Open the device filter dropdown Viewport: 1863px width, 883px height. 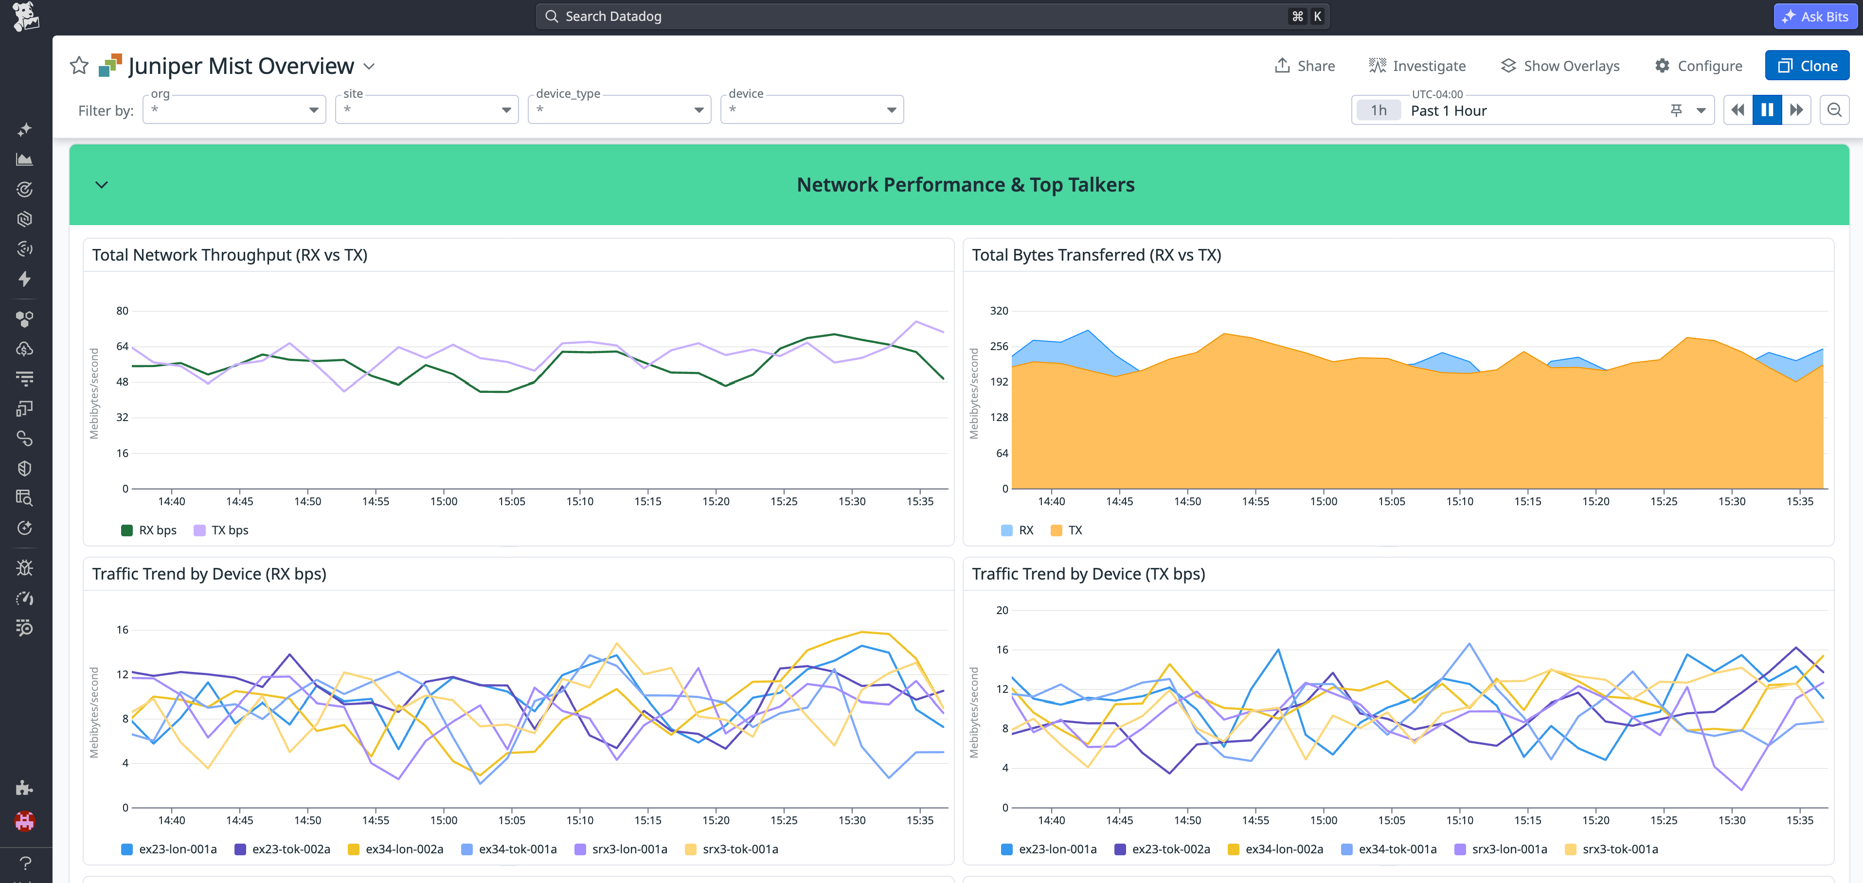point(812,110)
